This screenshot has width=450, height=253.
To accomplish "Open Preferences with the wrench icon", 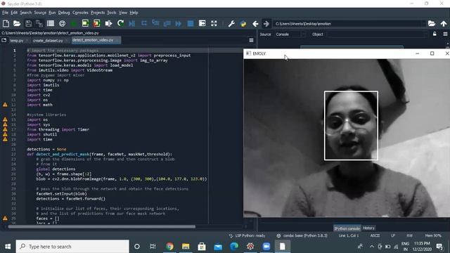I will point(231,23).
